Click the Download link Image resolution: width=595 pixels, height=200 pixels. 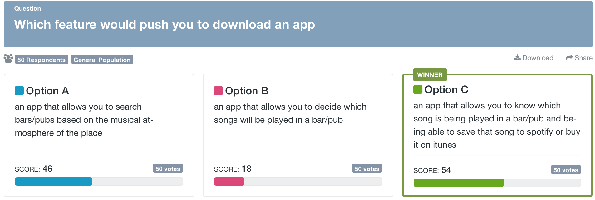pos(534,58)
